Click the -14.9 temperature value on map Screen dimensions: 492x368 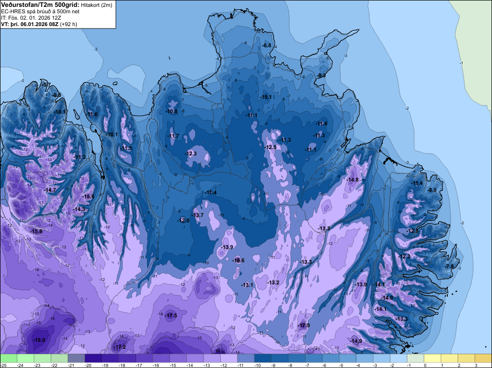[356, 341]
